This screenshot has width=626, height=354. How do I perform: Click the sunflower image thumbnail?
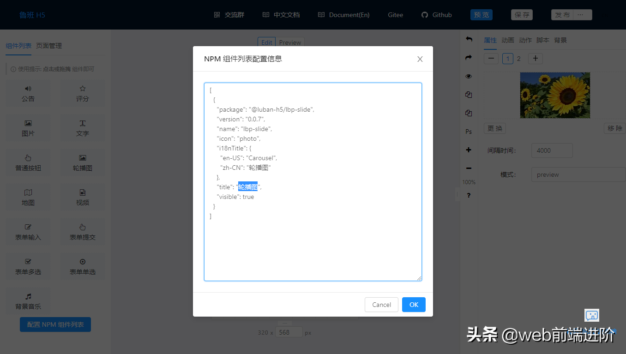tap(555, 95)
